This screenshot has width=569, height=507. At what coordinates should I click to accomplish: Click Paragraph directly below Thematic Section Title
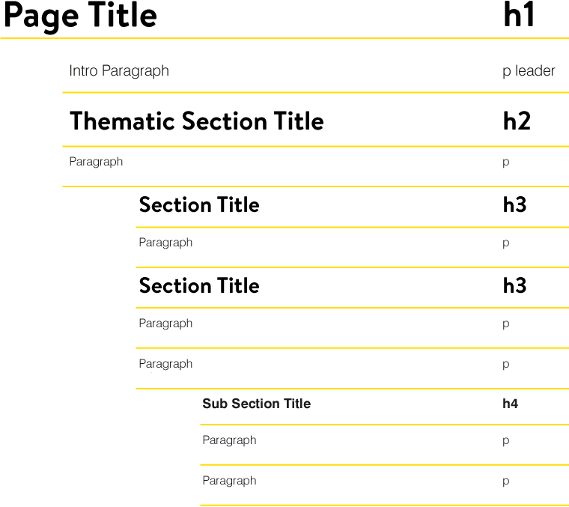coord(96,162)
